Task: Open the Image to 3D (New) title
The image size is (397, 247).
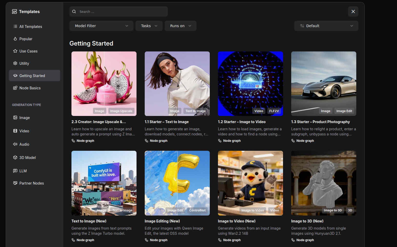Action: click(x=307, y=221)
